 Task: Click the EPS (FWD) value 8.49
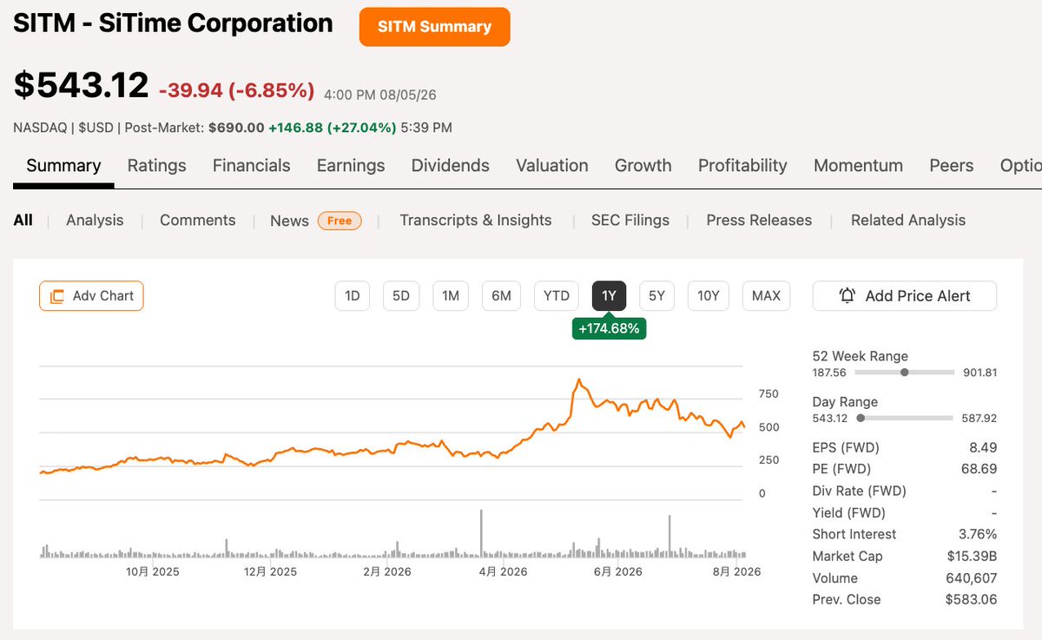click(x=983, y=448)
